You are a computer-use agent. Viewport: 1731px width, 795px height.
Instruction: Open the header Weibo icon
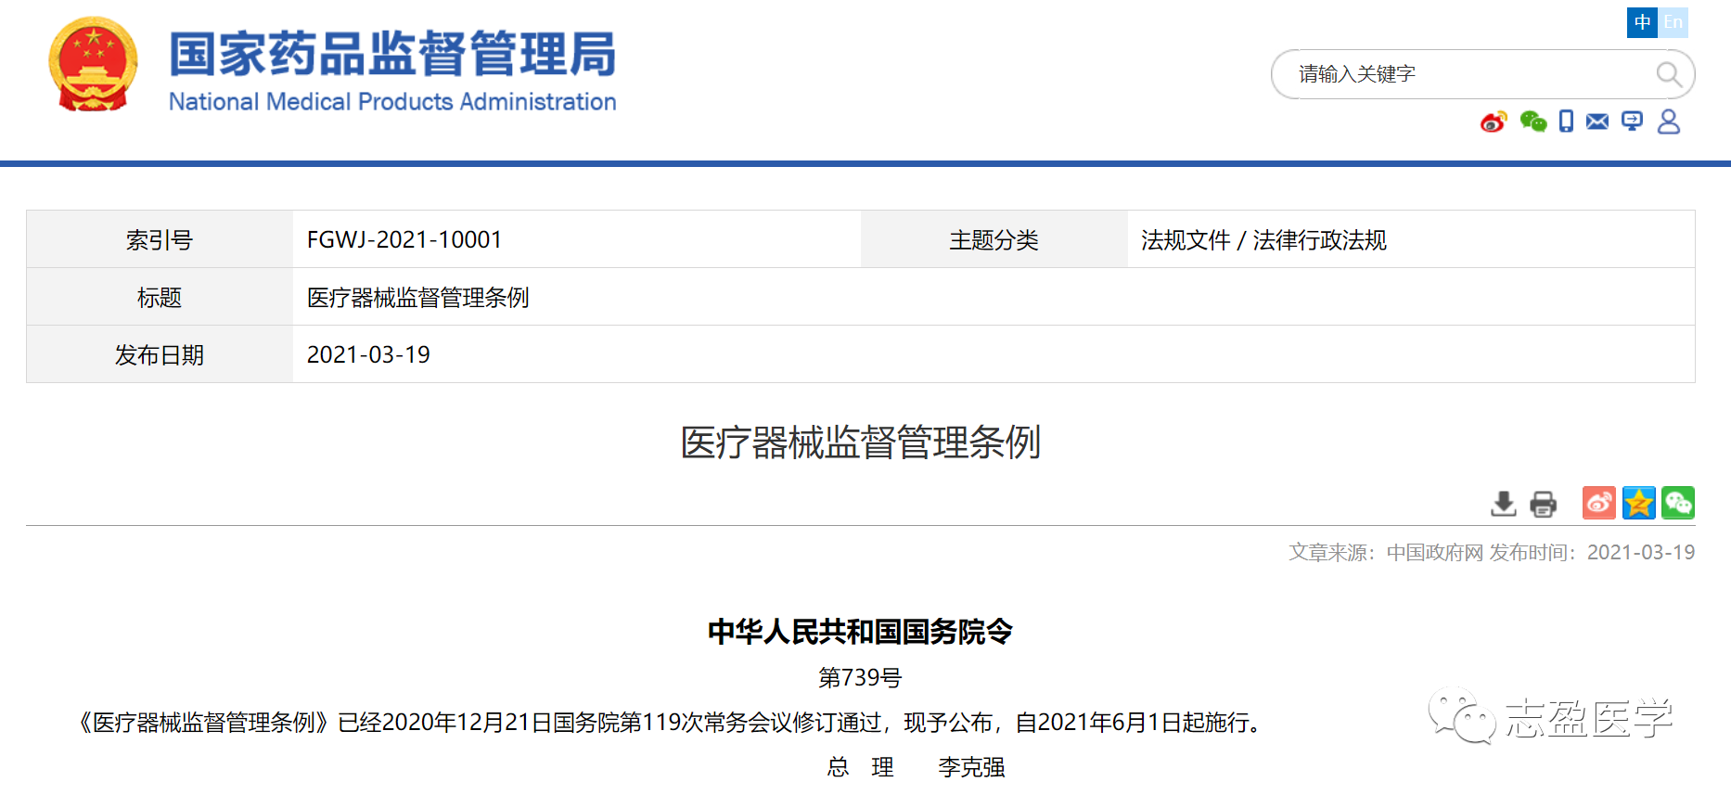pos(1494,122)
